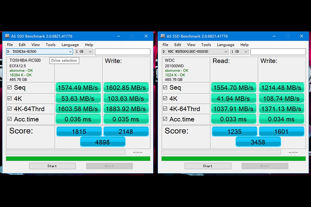This screenshot has width=311, height=207.
Task: Uncheck the 4K test in the Toshiba window
Action: coord(9,98)
